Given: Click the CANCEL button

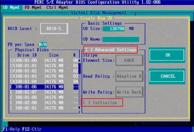Looking at the screenshot, I should (167, 76).
